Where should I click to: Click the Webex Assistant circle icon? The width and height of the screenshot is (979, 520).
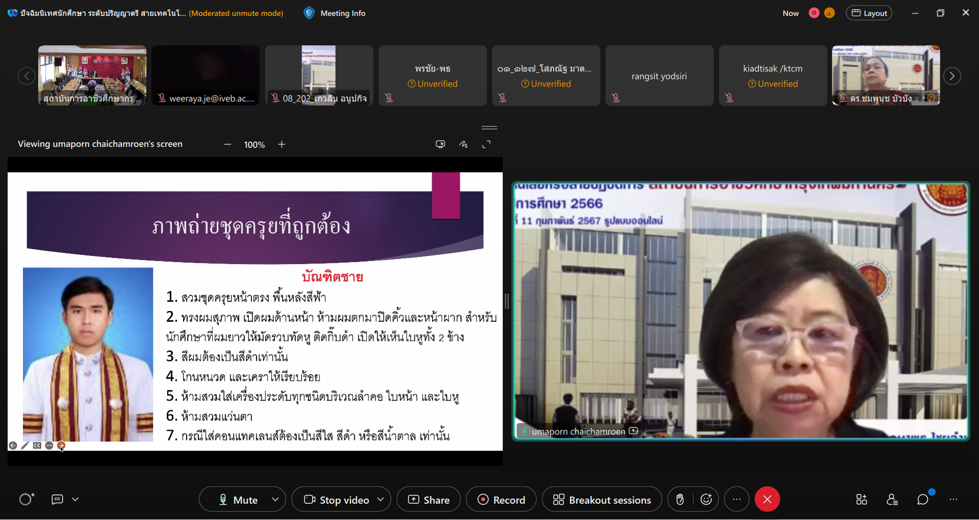[x=26, y=500]
